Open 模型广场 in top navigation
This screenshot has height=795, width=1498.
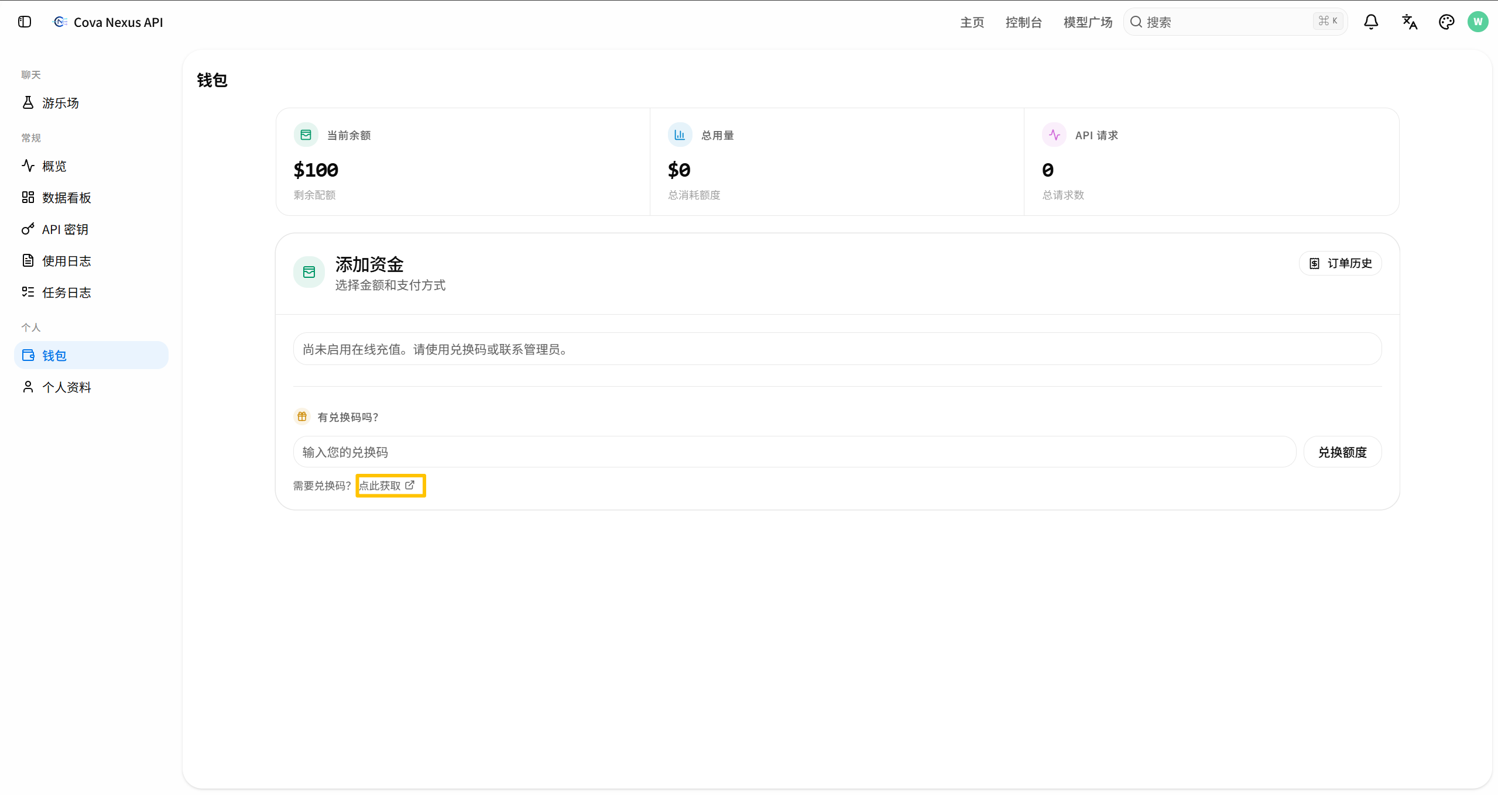point(1088,22)
